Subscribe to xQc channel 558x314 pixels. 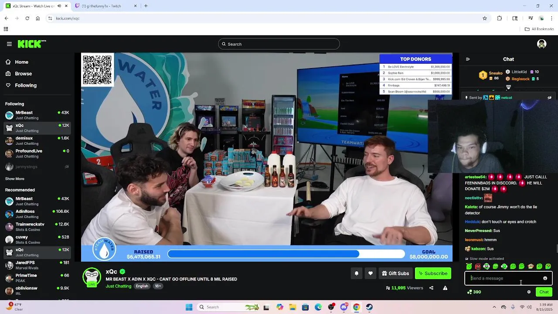[x=433, y=273]
